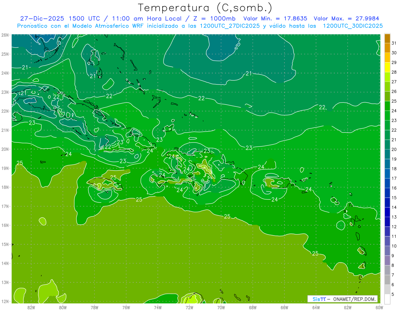The width and height of the screenshot is (403, 312).
Task: Click the 12N latitude axis label
Action: tap(5, 301)
